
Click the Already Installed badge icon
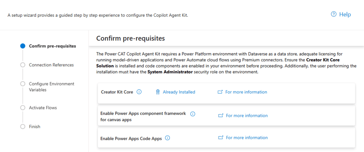(157, 92)
